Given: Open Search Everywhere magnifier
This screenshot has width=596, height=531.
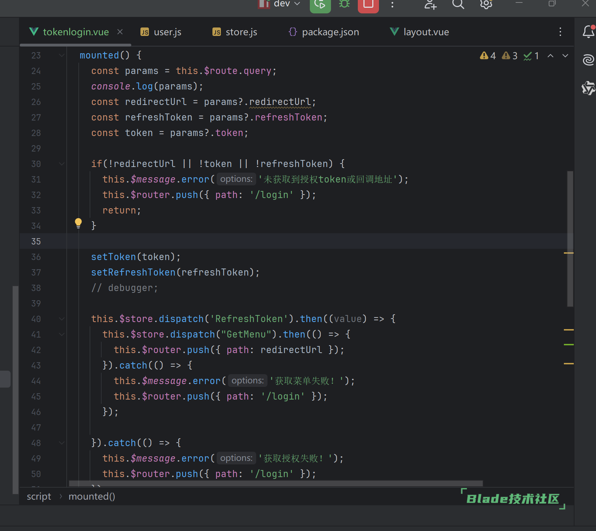Looking at the screenshot, I should point(458,4).
